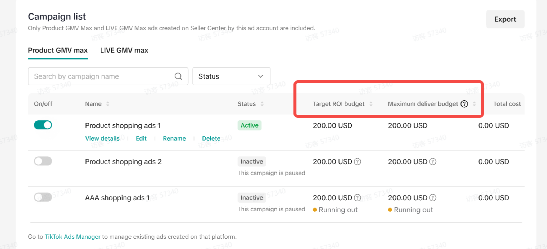Click chevron arrow in Status dropdown

coord(261,76)
